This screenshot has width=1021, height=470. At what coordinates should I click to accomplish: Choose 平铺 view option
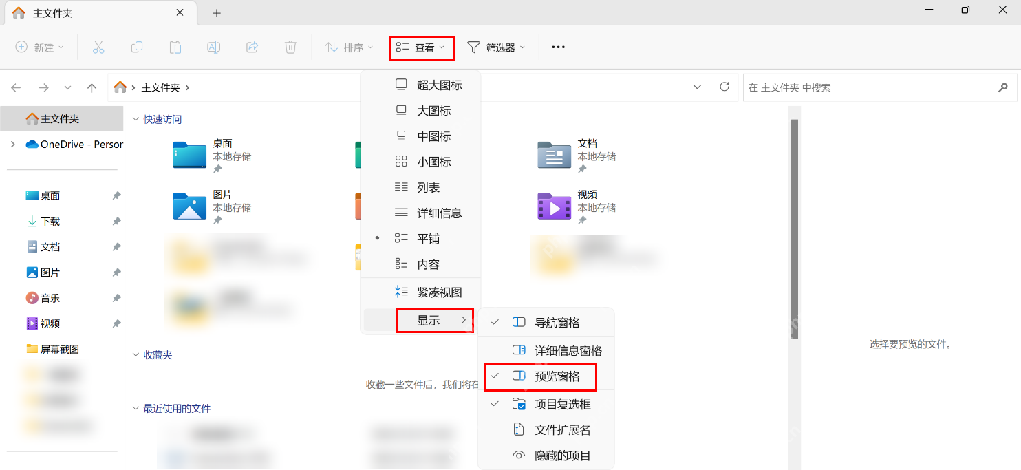coord(420,239)
